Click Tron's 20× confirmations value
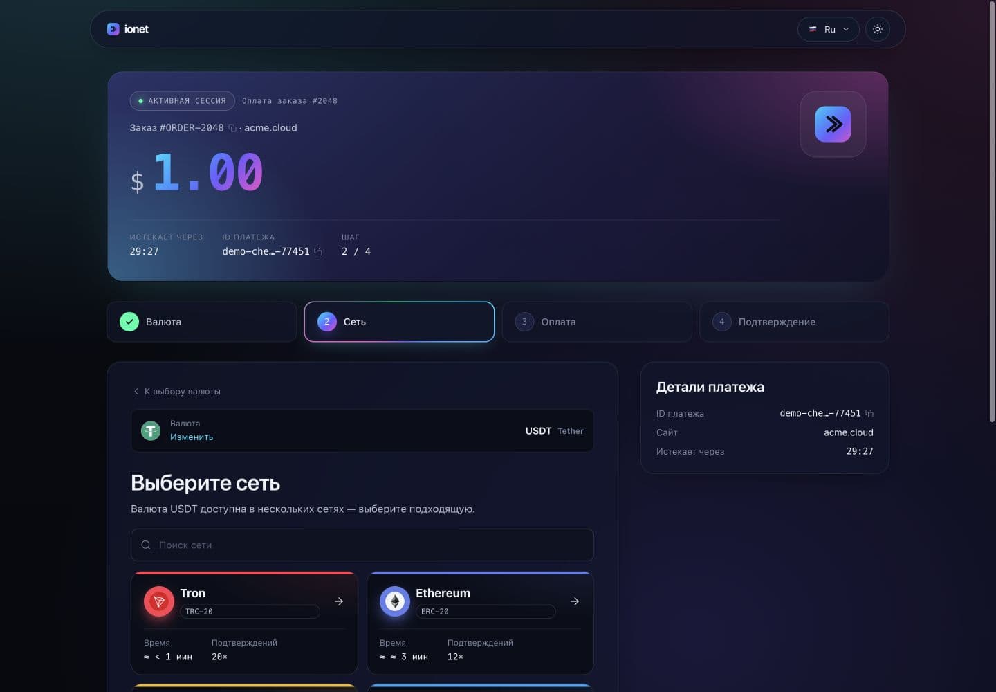996x692 pixels. [x=219, y=657]
